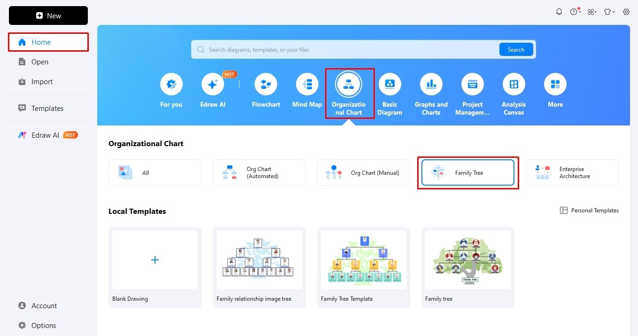Screen dimensions: 638x336
Task: Select the Analysis Canvas category icon
Action: pyautogui.click(x=514, y=85)
